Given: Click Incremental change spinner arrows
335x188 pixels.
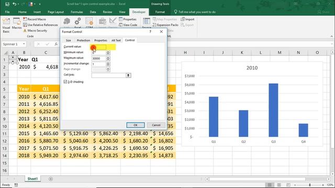Looking at the screenshot, I should [x=108, y=64].
